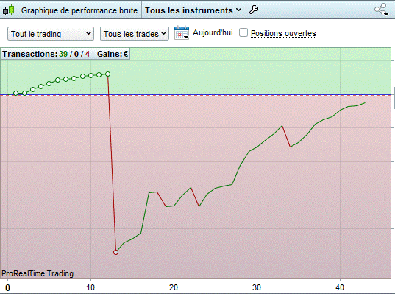Click the Transactions 39 / 0 / 4 summary
The image size is (395, 294).
coord(46,54)
